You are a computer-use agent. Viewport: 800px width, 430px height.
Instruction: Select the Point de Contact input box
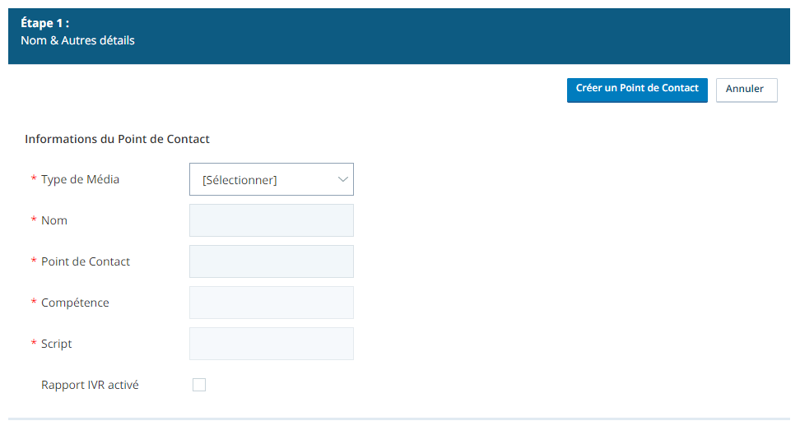pos(272,261)
